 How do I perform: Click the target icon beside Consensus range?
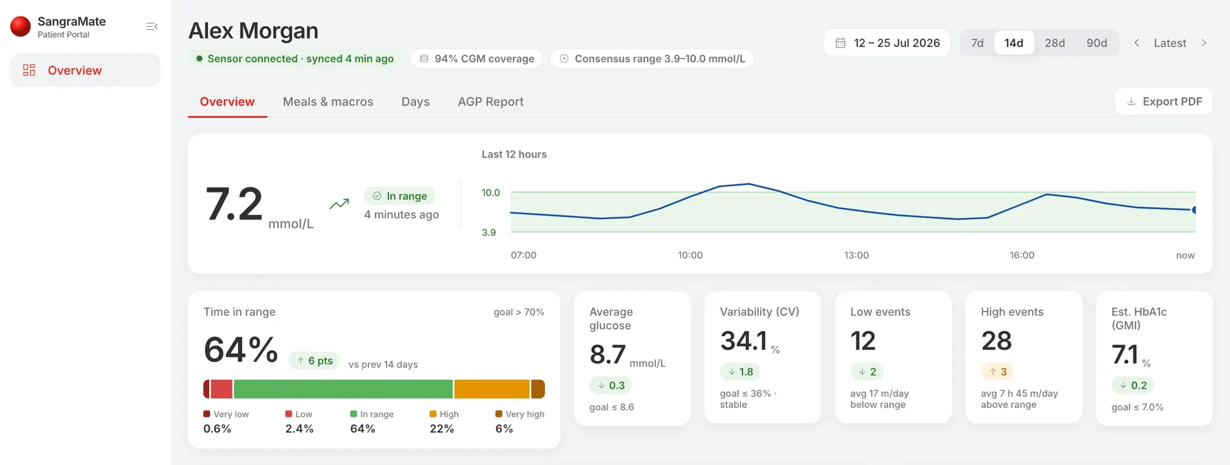pyautogui.click(x=564, y=59)
